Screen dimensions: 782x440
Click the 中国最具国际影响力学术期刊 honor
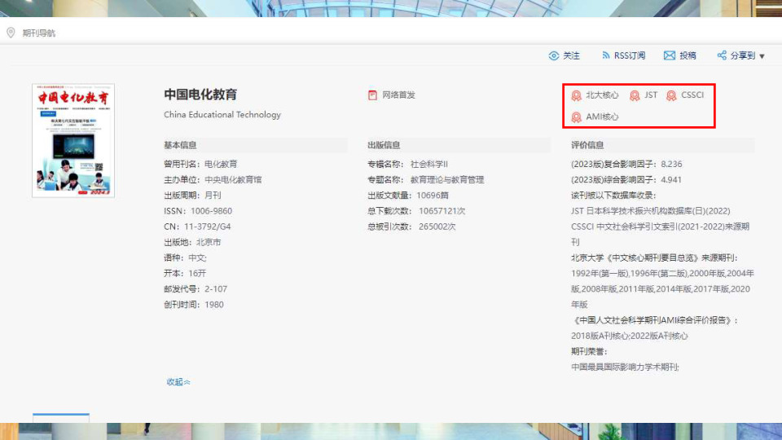[625, 367]
